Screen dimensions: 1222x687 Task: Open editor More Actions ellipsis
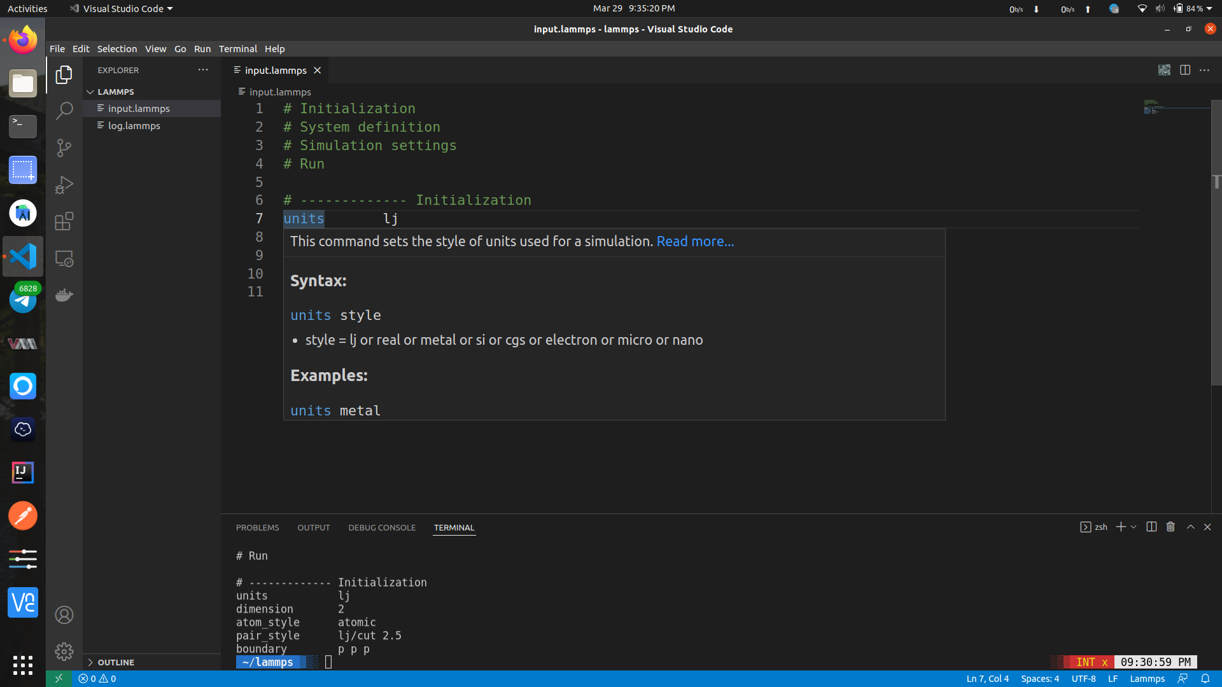tap(1204, 70)
